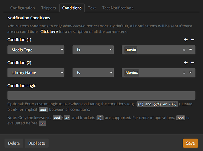
Task: Duplicate this notification agent
Action: pos(37,143)
